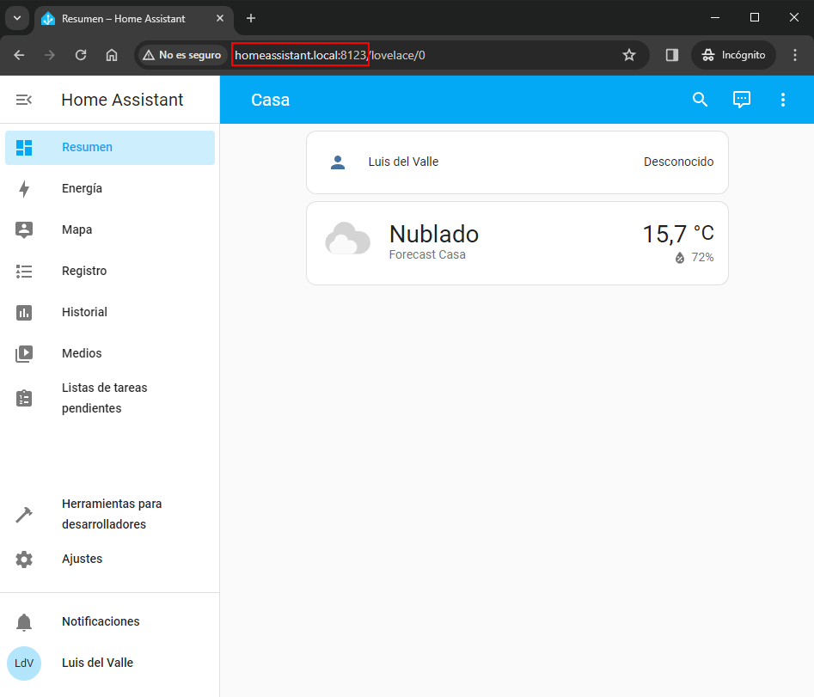Select the Resumen – Home Assistant tab
The image size is (814, 697).
134,19
